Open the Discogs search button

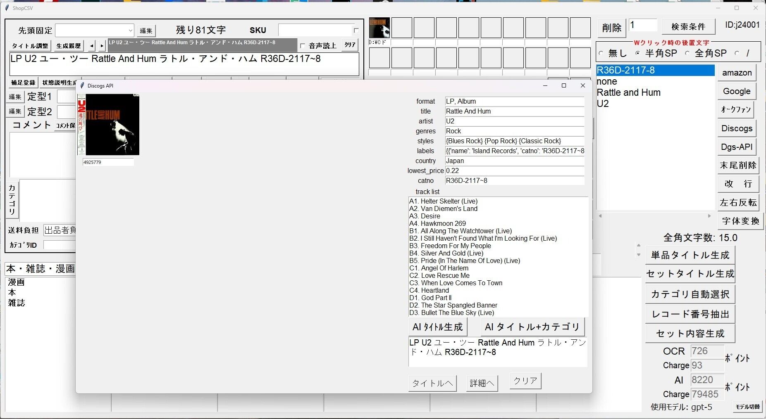click(737, 128)
